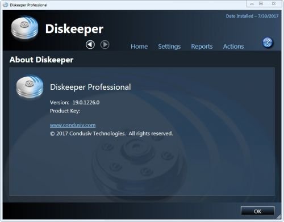This screenshot has height=222, width=284.
Task: Click the Diskeeper Professional product name
Action: click(x=90, y=87)
